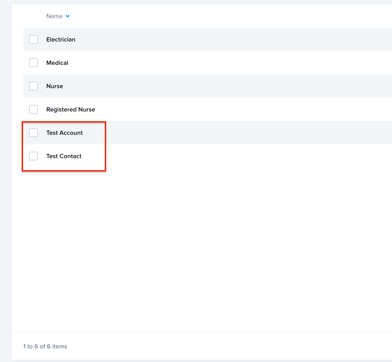Click blank space in the Medical row
This screenshot has width=392, height=362.
[x=227, y=63]
